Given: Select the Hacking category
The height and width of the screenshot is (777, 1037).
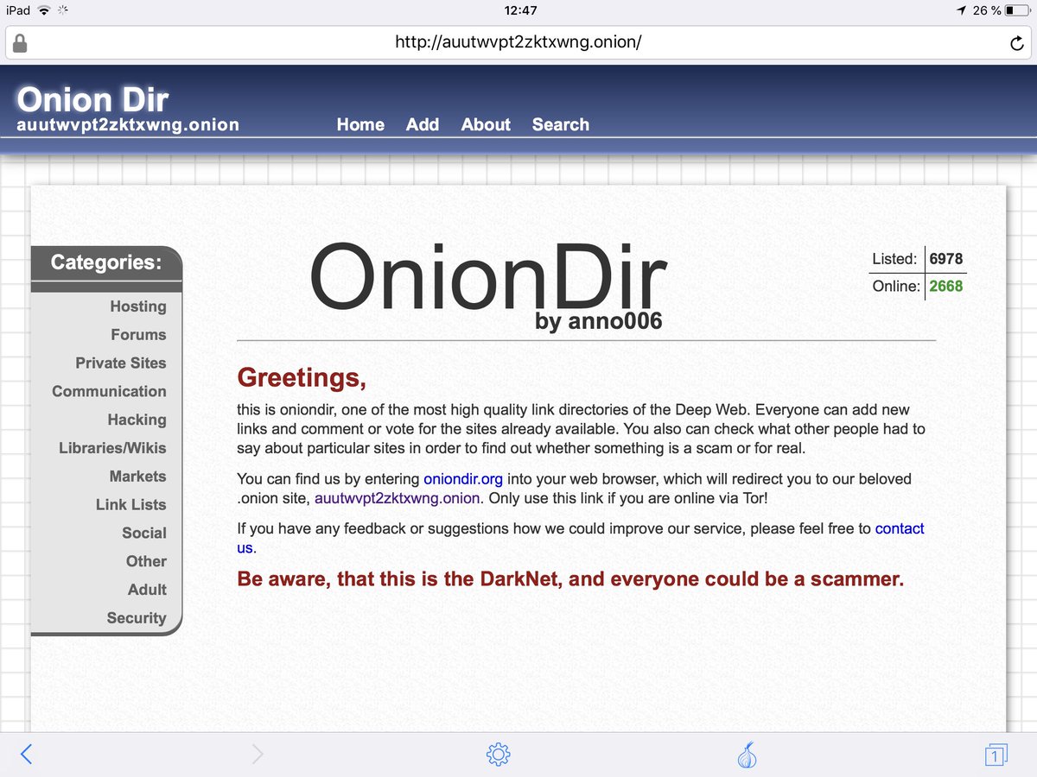Looking at the screenshot, I should point(137,420).
